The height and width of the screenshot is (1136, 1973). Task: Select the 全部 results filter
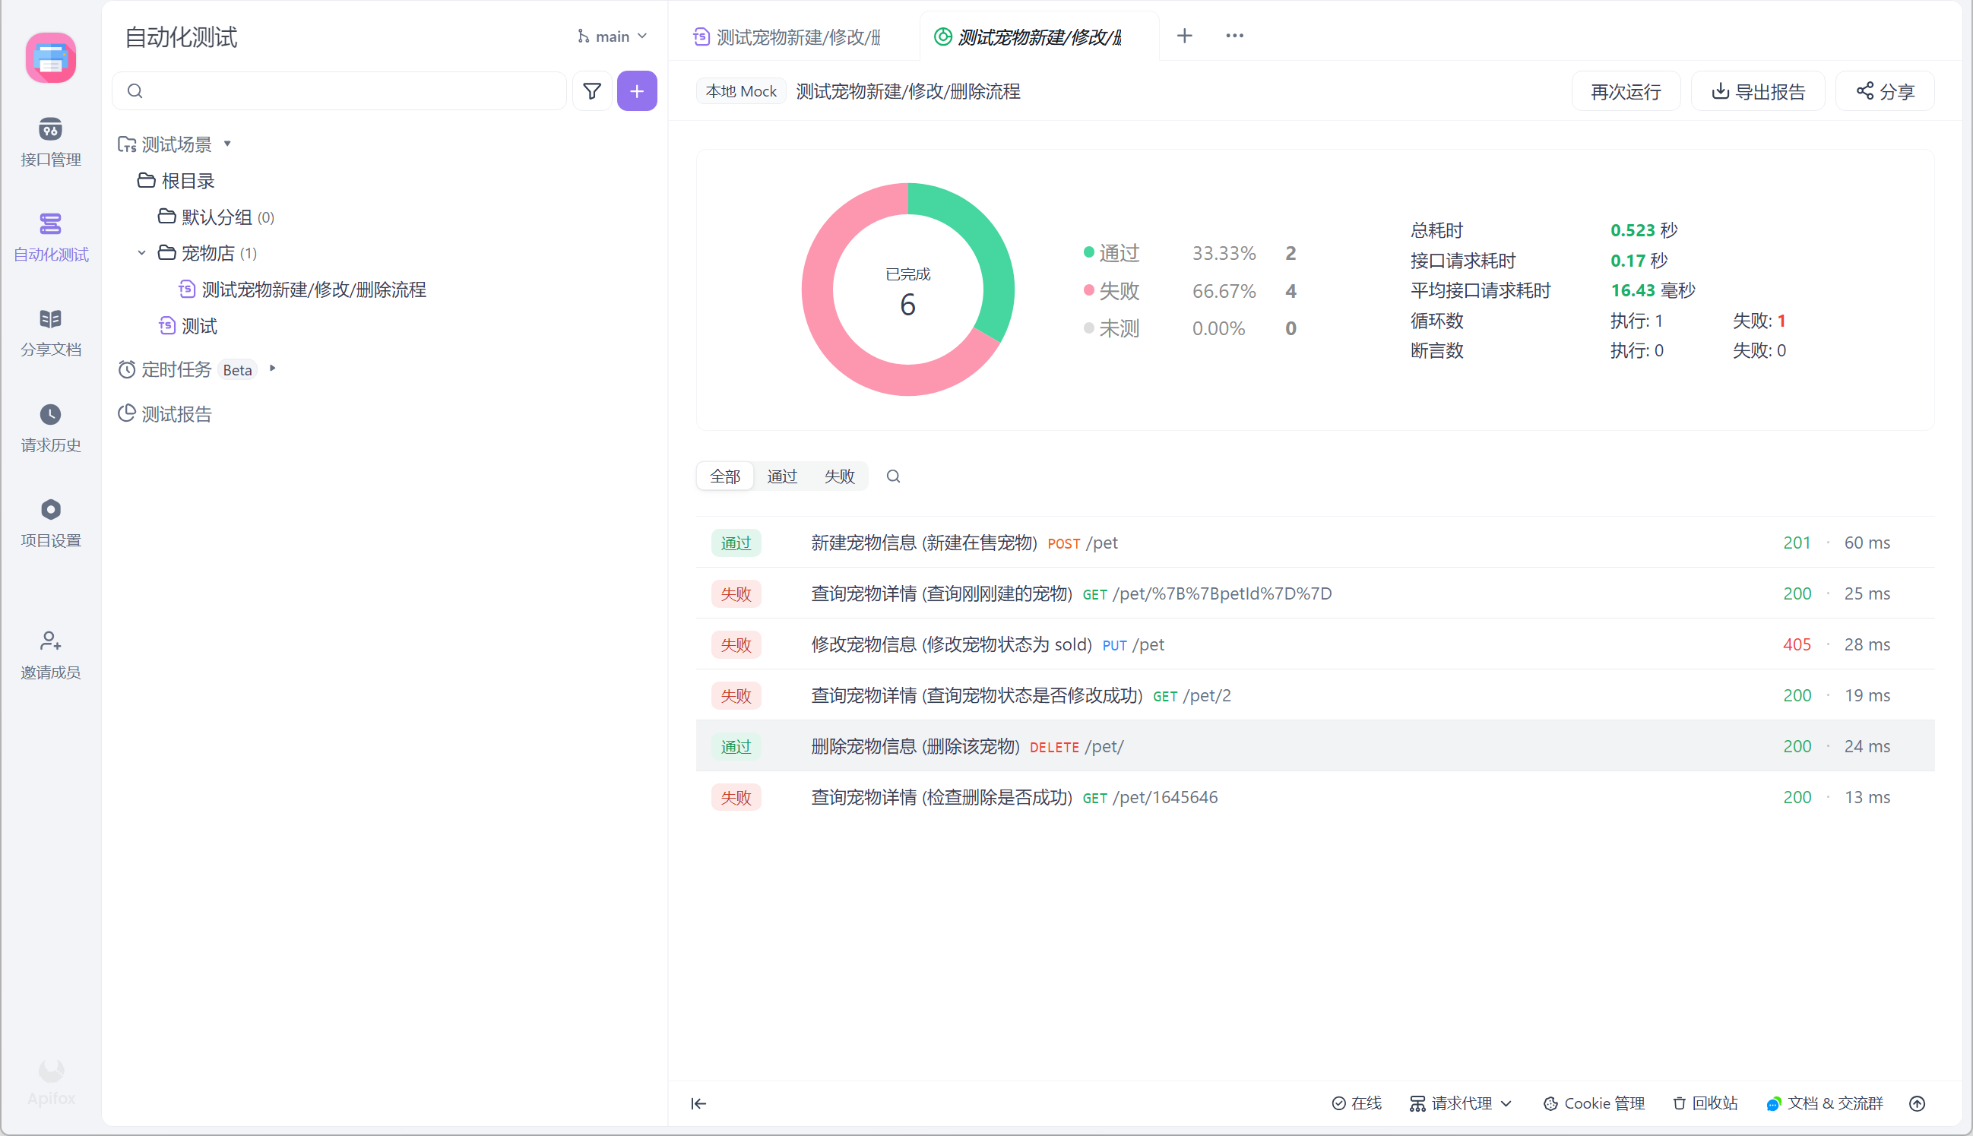pos(725,476)
